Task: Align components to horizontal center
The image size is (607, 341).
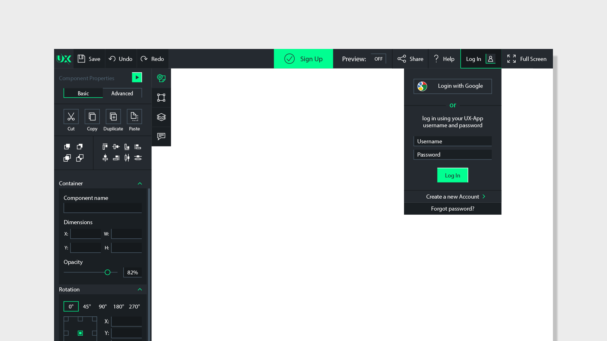Action: tap(105, 158)
